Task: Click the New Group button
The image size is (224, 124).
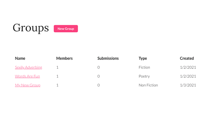Action: tap(66, 29)
